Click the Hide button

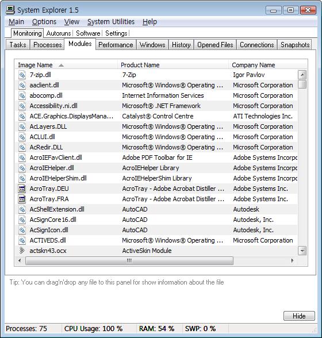tap(299, 316)
